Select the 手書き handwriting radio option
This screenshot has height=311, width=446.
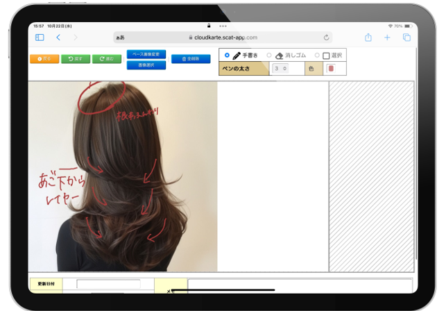click(x=228, y=56)
